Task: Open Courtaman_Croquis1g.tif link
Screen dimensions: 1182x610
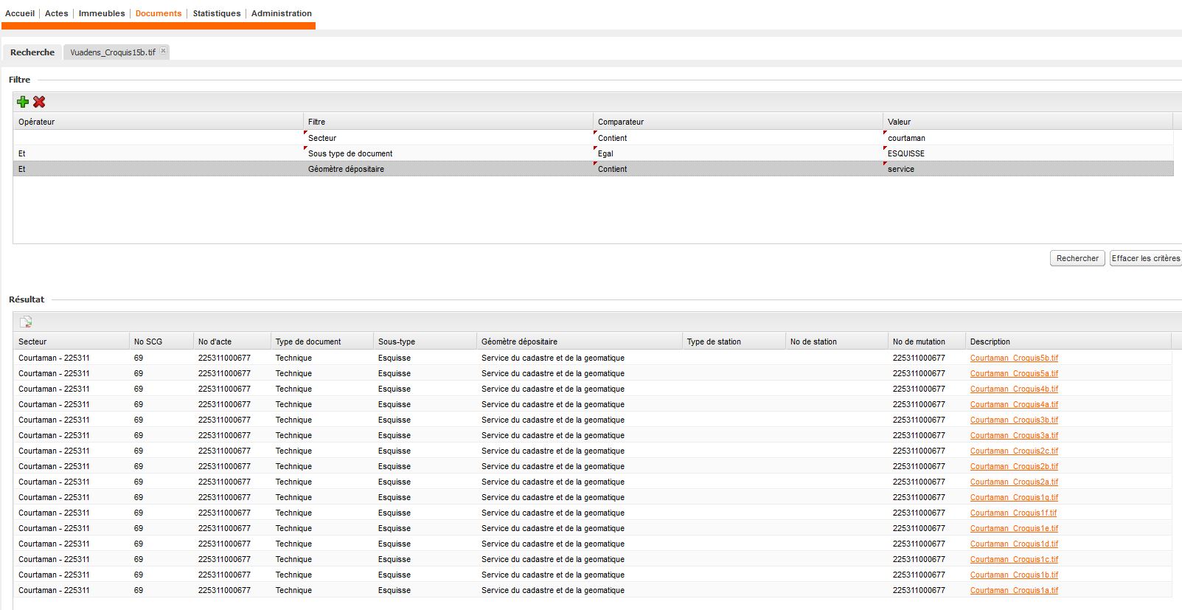Action: click(x=1014, y=497)
